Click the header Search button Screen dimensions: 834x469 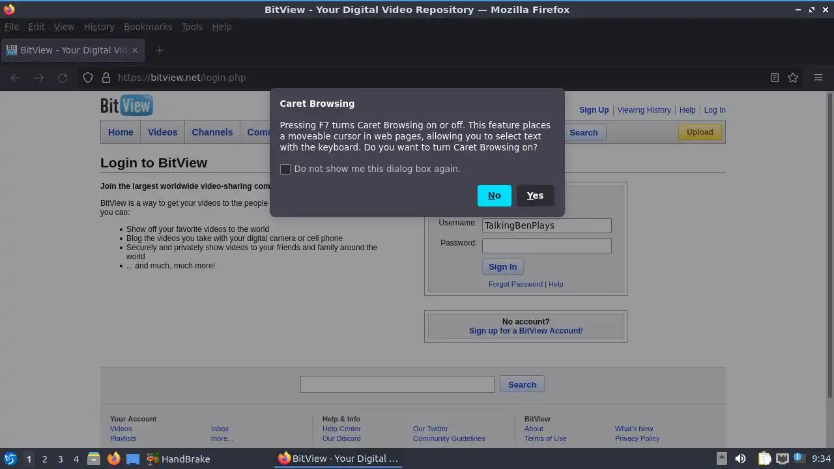pyautogui.click(x=583, y=132)
